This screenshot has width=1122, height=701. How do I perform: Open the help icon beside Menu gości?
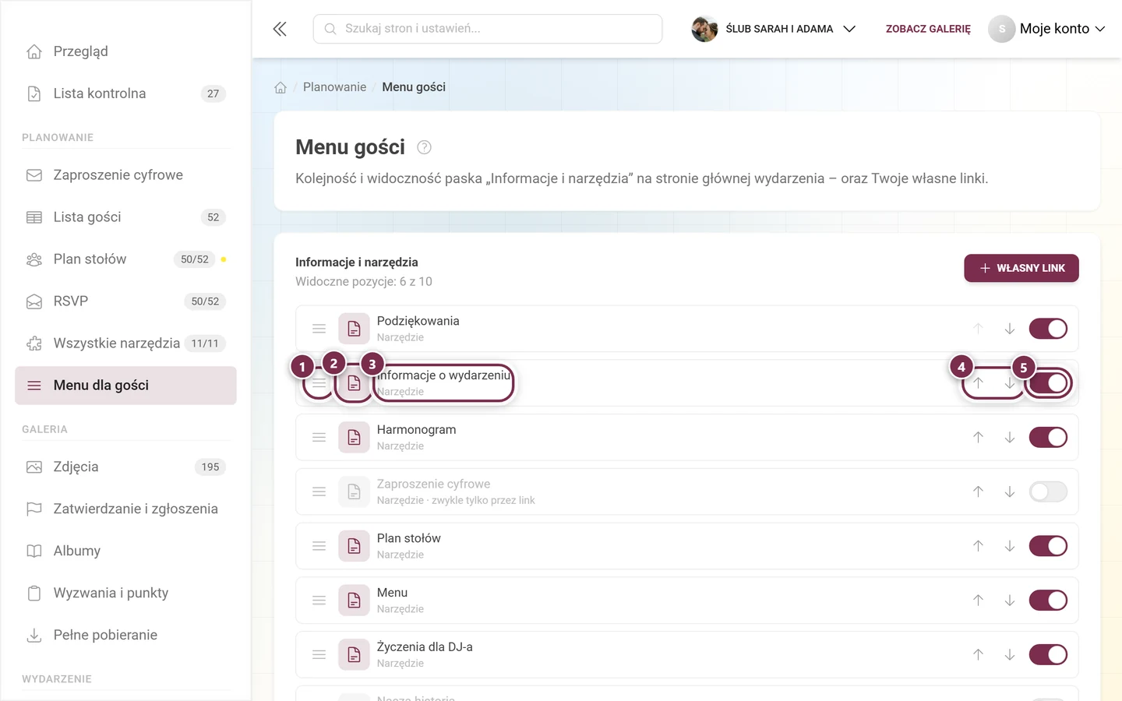tap(424, 147)
